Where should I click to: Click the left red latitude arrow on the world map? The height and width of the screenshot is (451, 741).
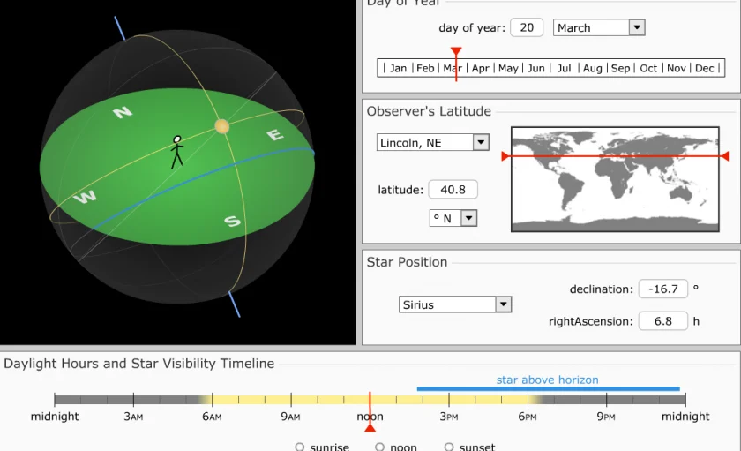(505, 156)
